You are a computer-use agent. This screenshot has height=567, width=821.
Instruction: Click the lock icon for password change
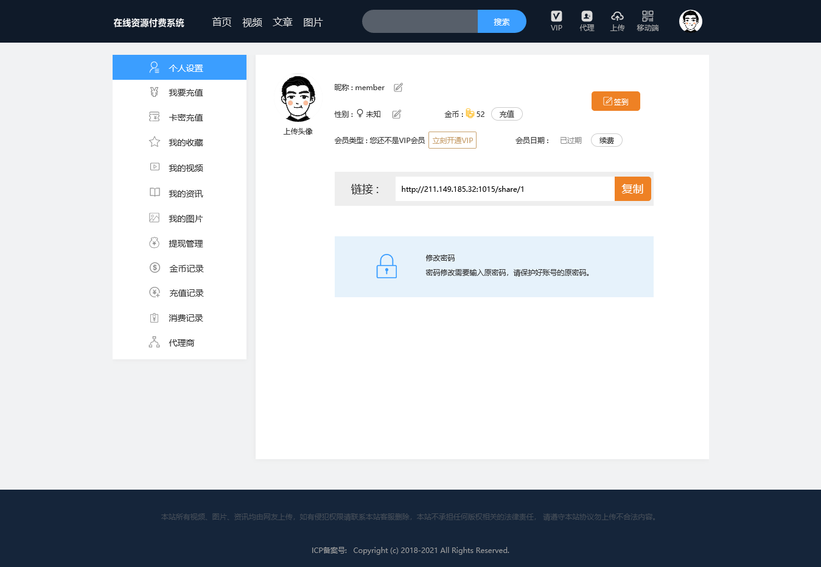click(386, 267)
